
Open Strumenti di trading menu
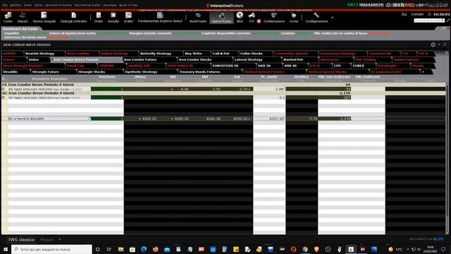coord(58,5)
